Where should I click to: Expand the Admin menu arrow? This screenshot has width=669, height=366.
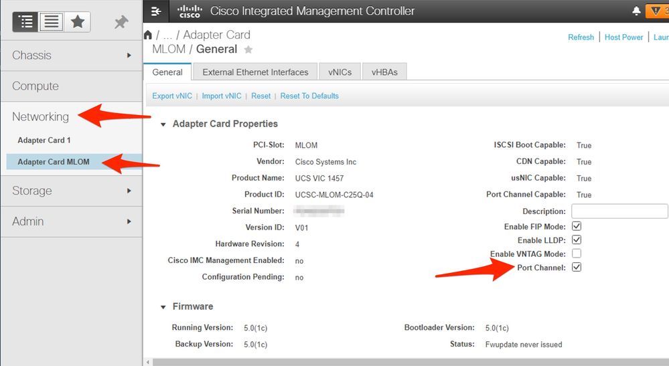[129, 221]
